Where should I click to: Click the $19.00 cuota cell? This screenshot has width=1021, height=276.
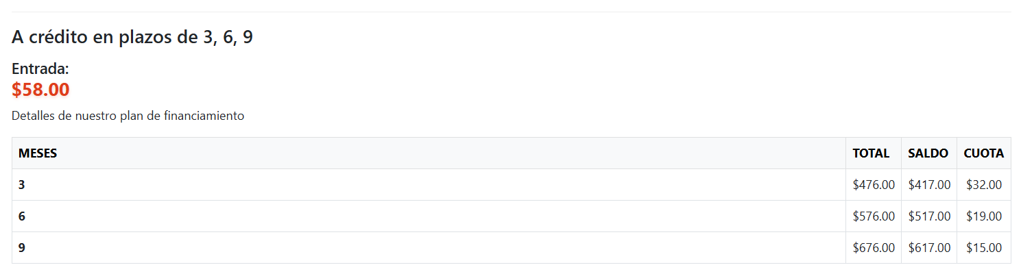pos(984,216)
